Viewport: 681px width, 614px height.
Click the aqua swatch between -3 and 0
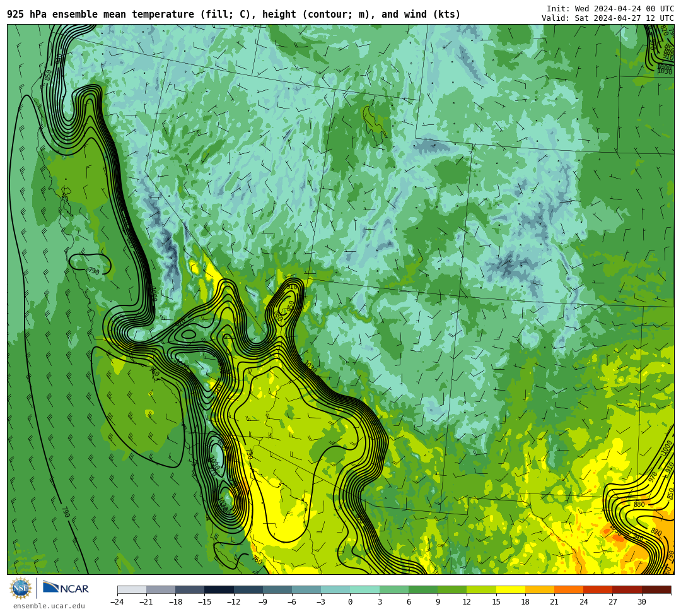(335, 589)
